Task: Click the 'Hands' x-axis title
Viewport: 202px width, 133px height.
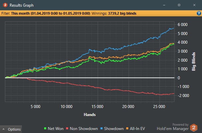Action: point(90,115)
